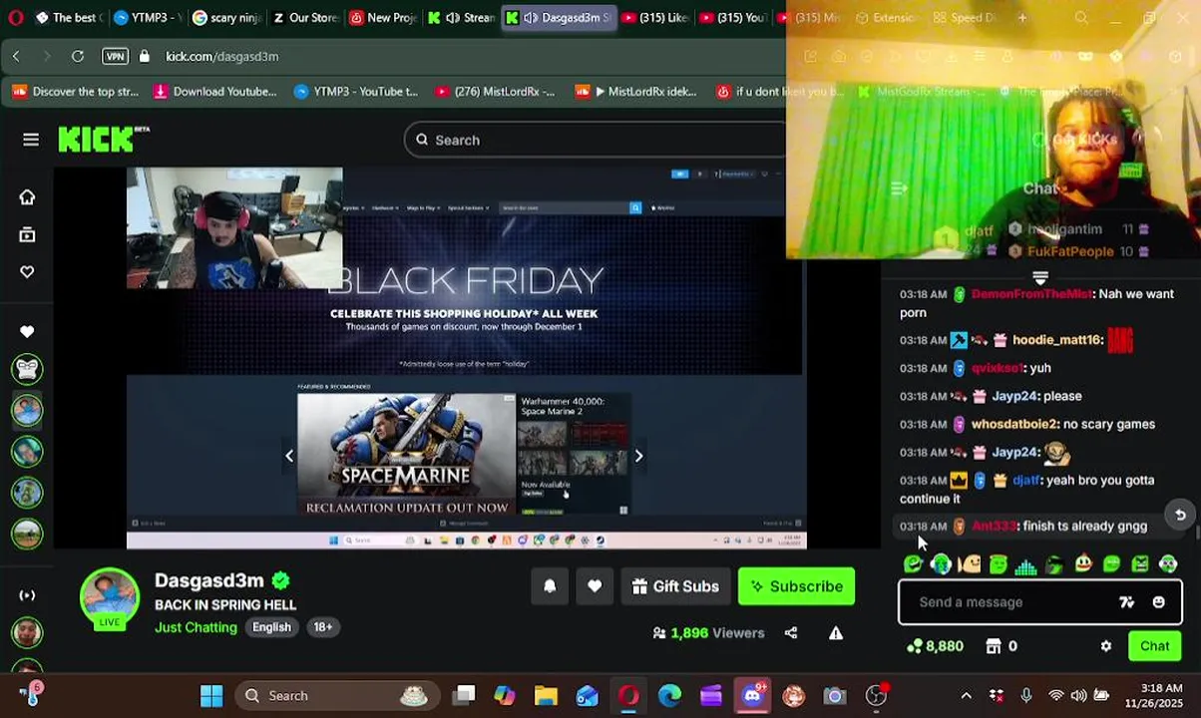Open Copilot from the taskbar
Screen dimensions: 1201x718
click(505, 696)
